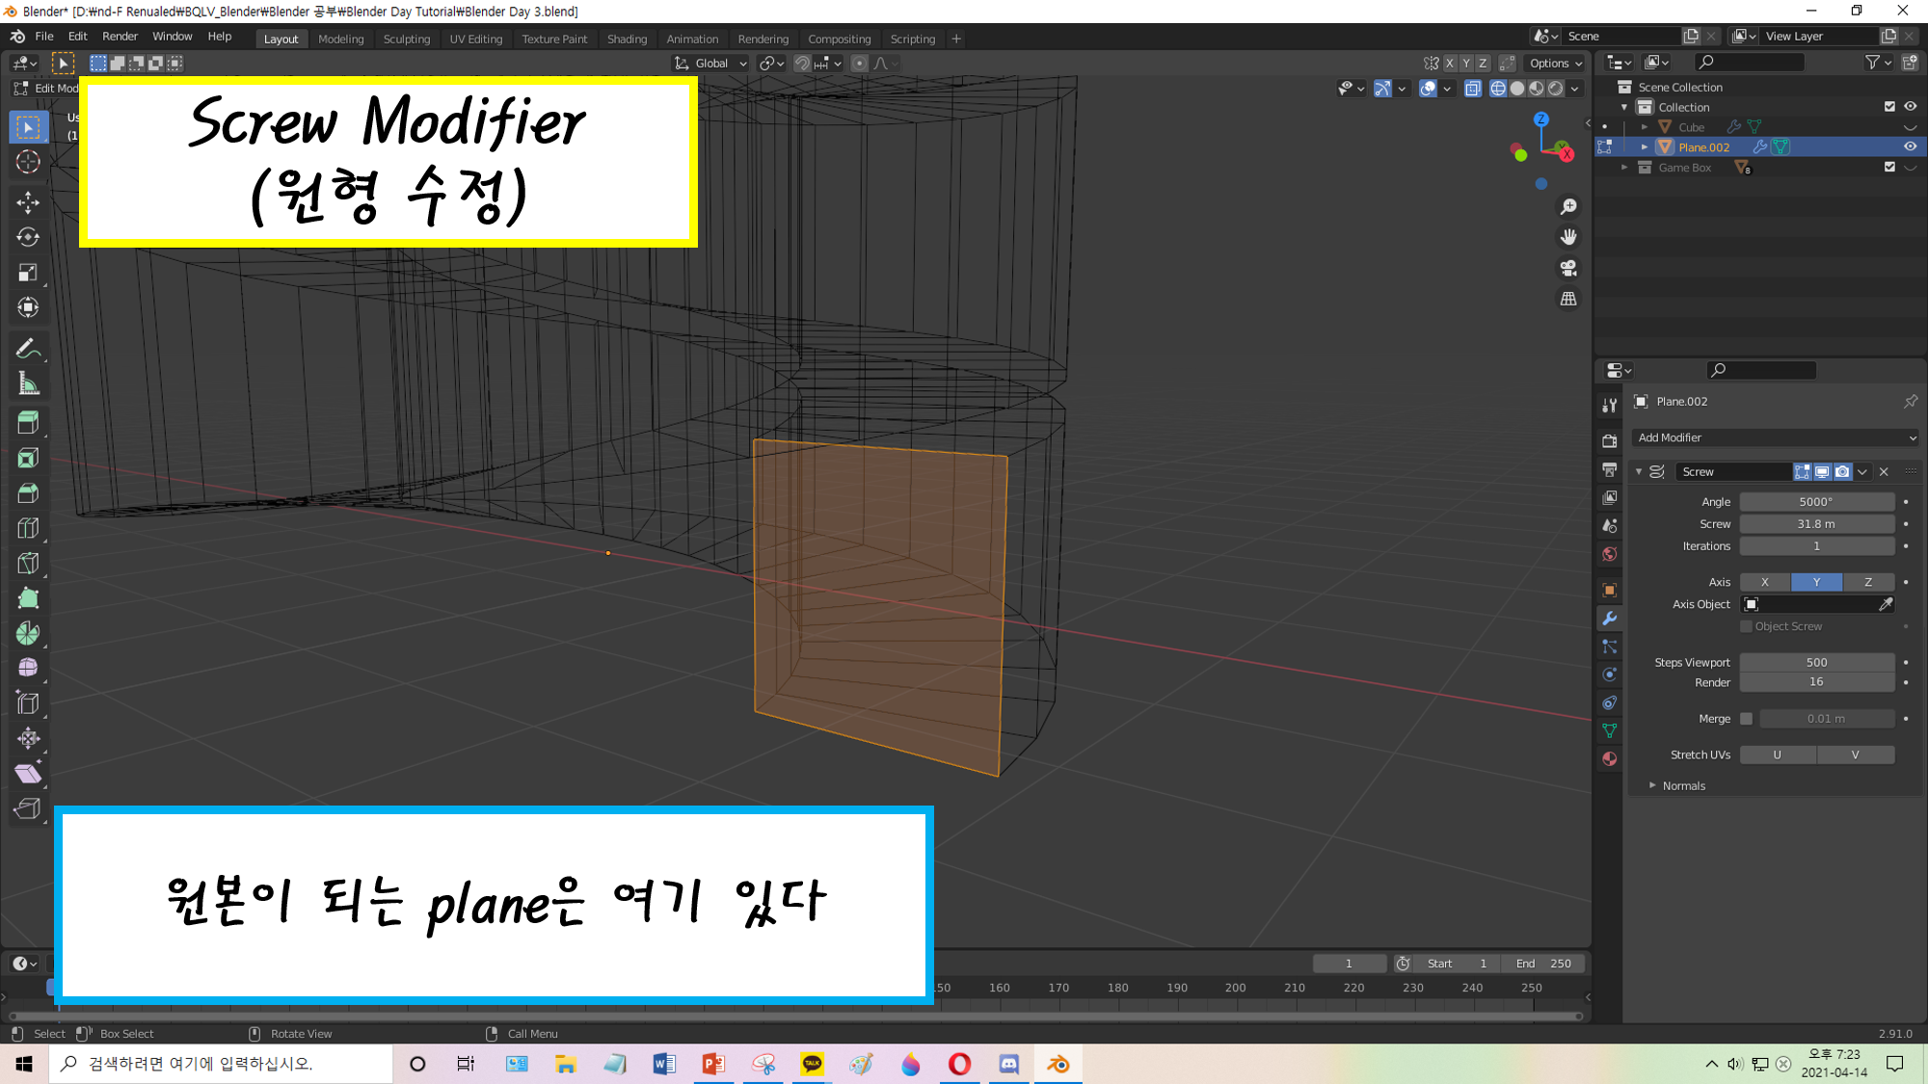Toggle X-ray view in viewport header
Screen dimensions: 1928x1084
[x=1473, y=89]
